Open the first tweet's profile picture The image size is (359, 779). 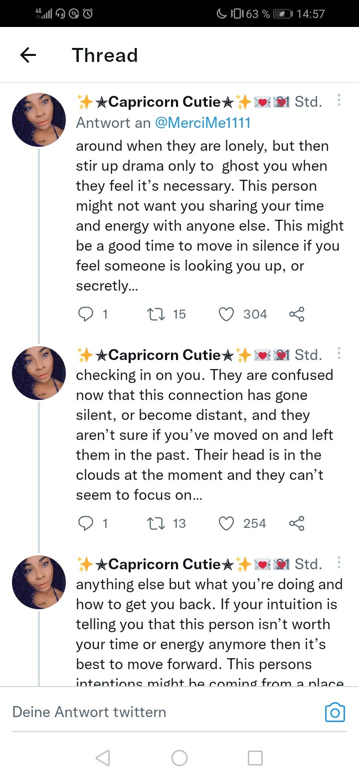coord(39,120)
